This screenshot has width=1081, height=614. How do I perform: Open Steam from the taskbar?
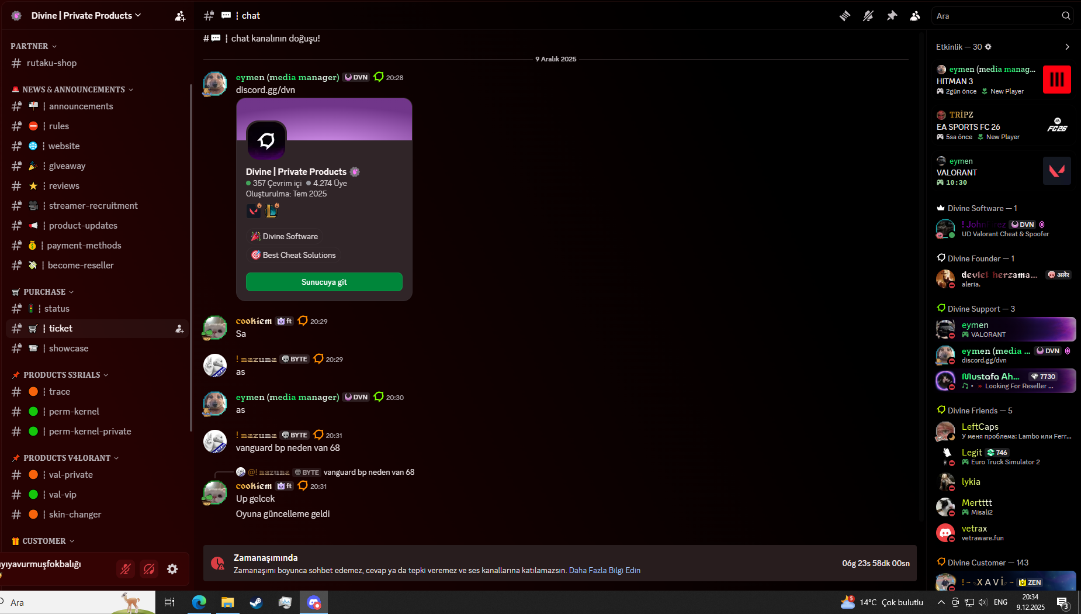click(256, 602)
